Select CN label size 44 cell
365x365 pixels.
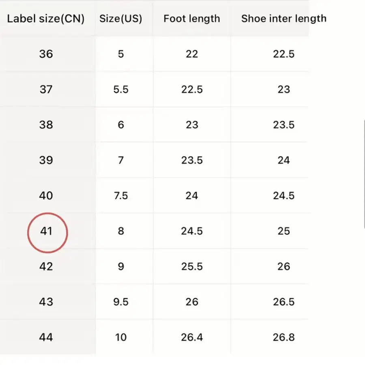click(46, 337)
